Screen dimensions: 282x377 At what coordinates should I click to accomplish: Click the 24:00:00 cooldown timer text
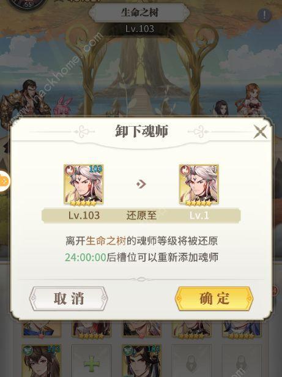(86, 257)
